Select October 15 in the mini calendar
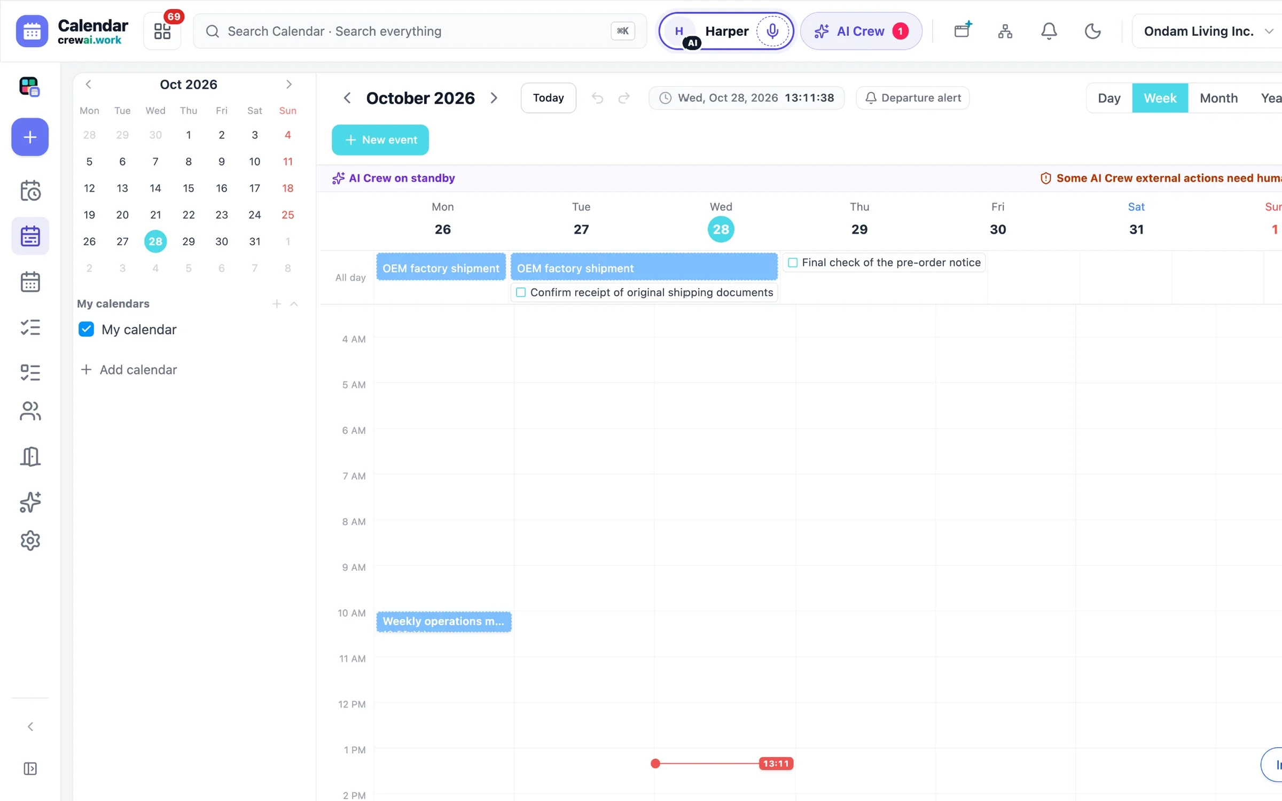Viewport: 1282px width, 801px height. point(188,188)
